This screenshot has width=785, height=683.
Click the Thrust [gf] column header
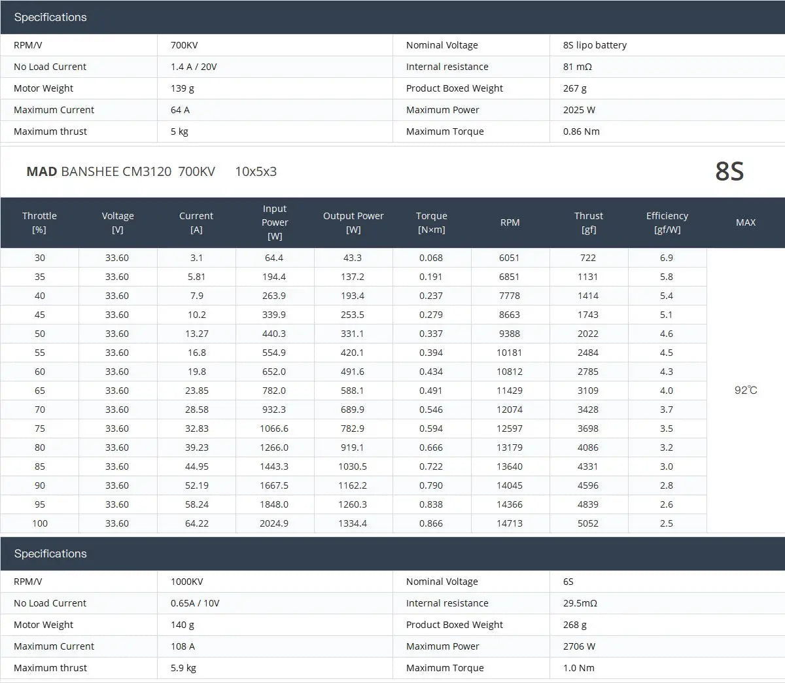pos(589,222)
